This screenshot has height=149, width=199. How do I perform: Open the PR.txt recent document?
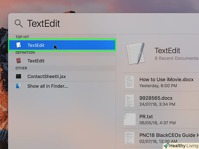pyautogui.click(x=161, y=119)
